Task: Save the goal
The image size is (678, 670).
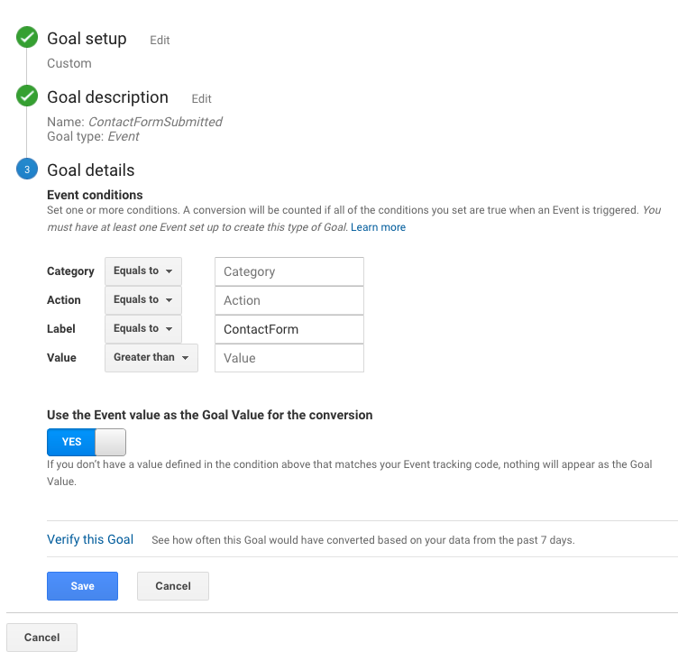Action: click(x=83, y=586)
